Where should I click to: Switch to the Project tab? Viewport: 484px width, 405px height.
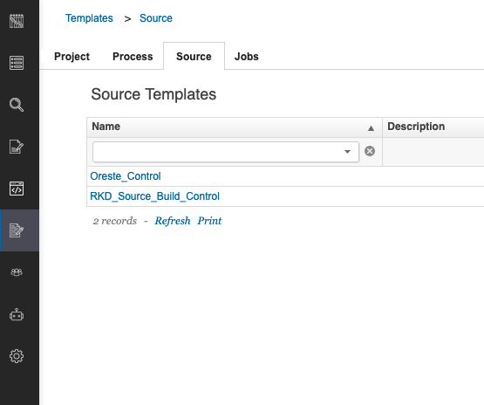coord(72,57)
